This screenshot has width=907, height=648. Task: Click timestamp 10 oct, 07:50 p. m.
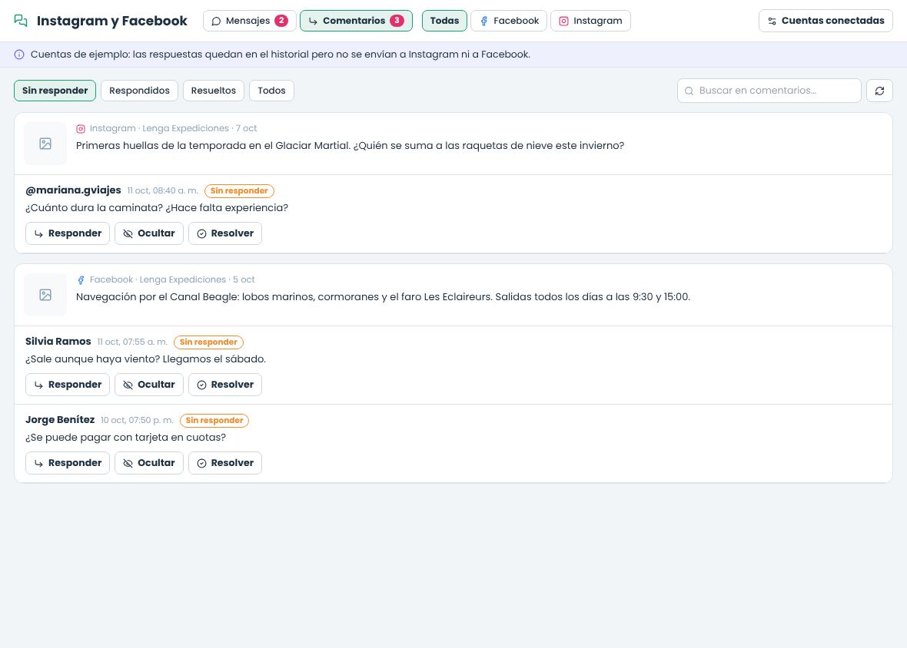137,421
